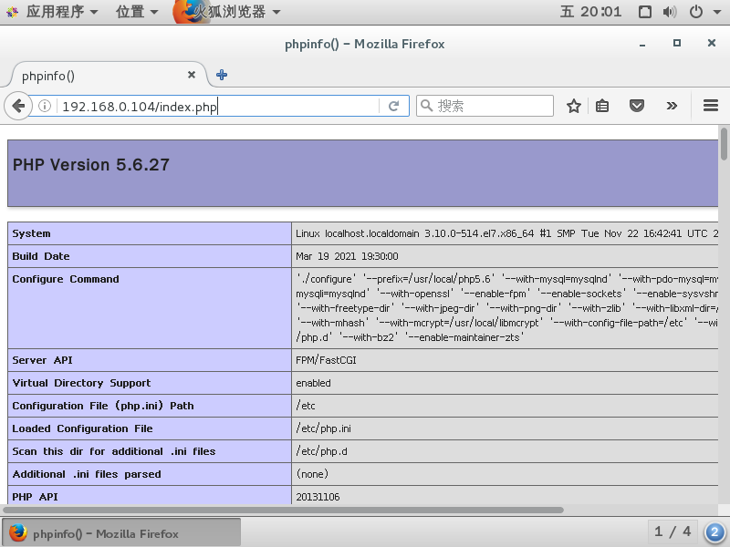Viewport: 730px width, 547px height.
Task: Minimize the Firefox window
Action: pos(642,45)
